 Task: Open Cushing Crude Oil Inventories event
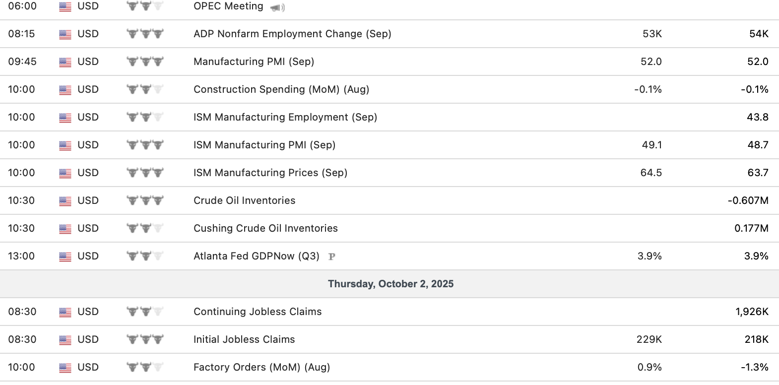(265, 228)
